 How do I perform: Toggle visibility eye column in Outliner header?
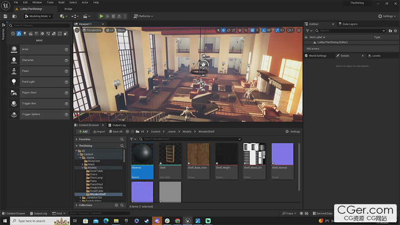306,37
